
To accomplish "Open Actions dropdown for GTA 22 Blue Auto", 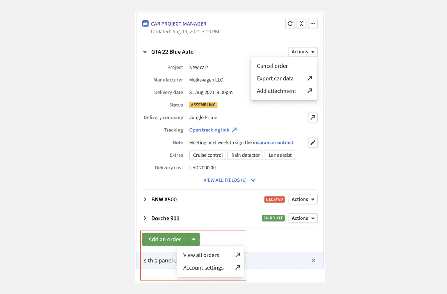I will (x=303, y=52).
